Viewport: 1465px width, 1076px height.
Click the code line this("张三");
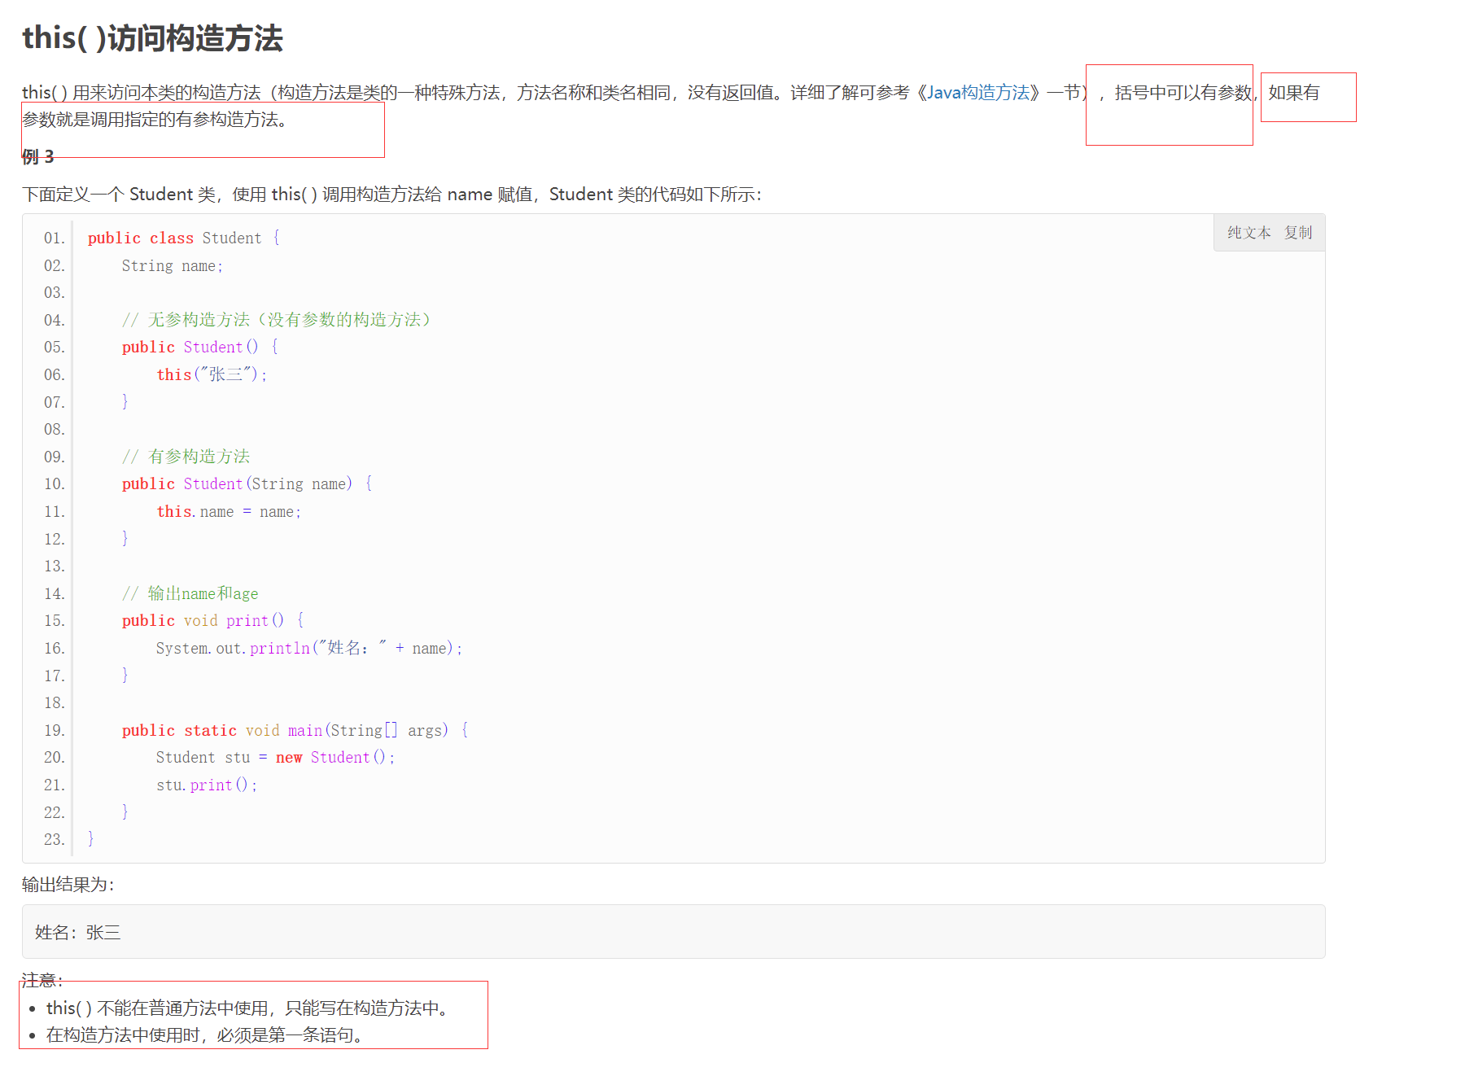click(212, 374)
